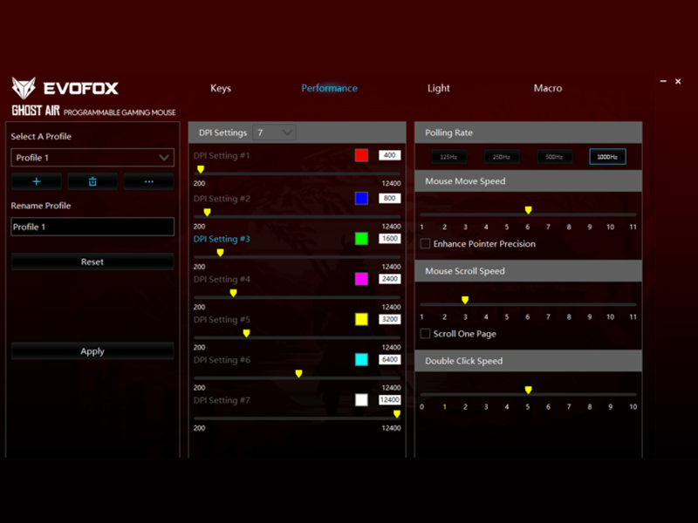
Task: Open the Light tab
Action: tap(439, 88)
